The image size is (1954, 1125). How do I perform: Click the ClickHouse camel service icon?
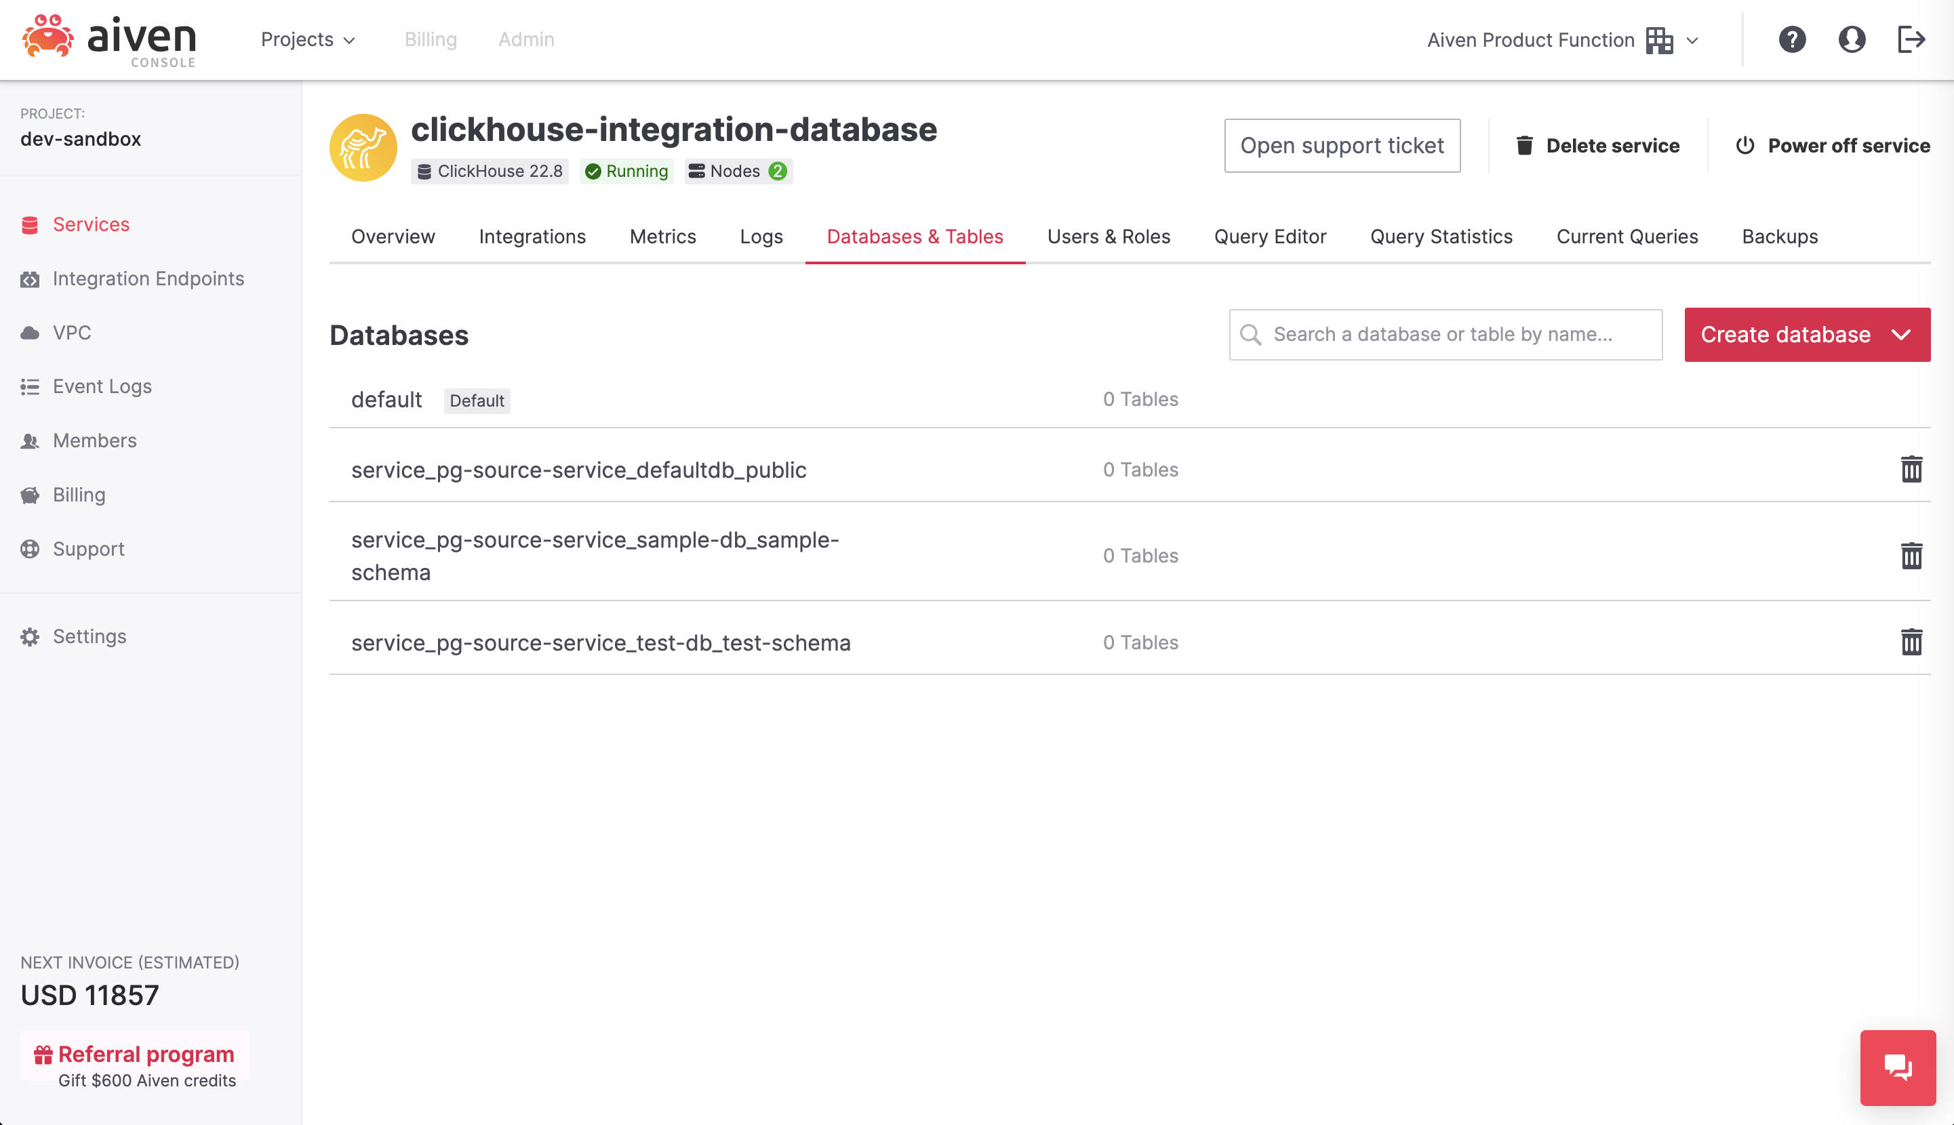coord(363,148)
